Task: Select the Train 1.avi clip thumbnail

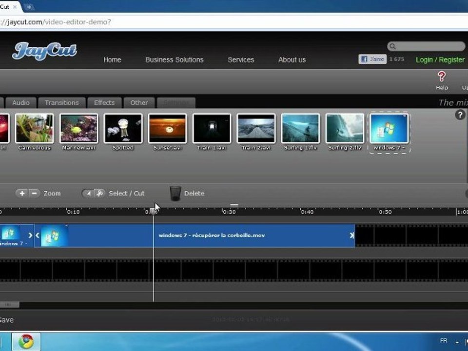Action: [212, 128]
